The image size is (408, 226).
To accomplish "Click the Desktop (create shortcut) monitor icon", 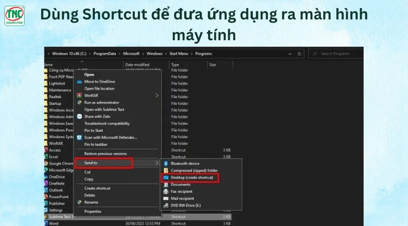I will pos(166,178).
